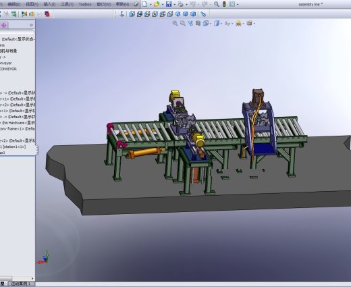Image resolution: width=351 pixels, height=287 pixels.
Task: Open the Toolbox menu
Action: (85, 4)
